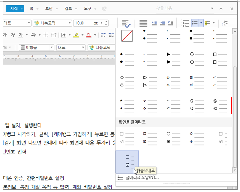
Task: Collapse the ribbon with the up chevron
Action: (221, 9)
